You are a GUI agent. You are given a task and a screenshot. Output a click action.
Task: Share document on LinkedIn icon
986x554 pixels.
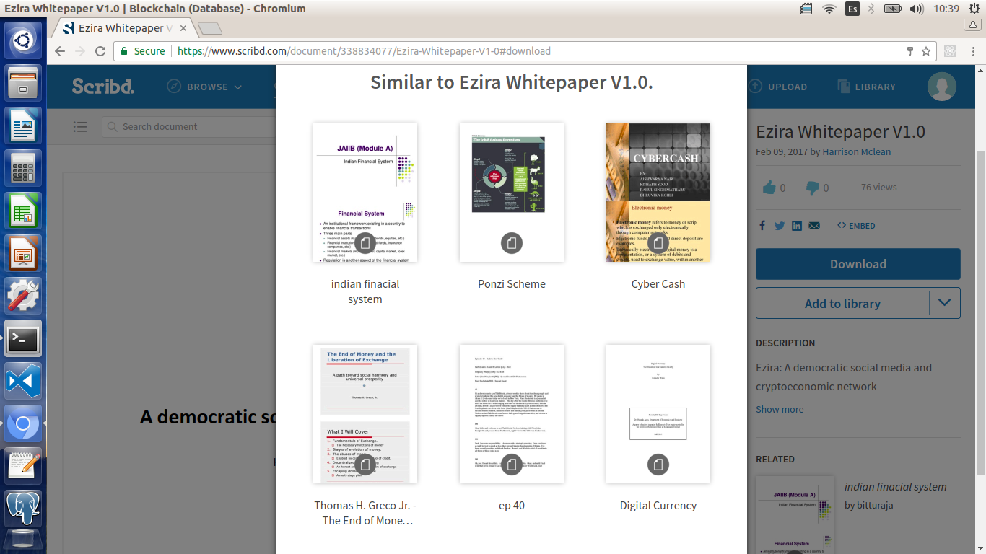point(797,226)
